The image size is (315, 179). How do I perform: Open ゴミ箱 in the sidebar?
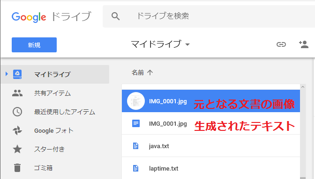coord(44,168)
